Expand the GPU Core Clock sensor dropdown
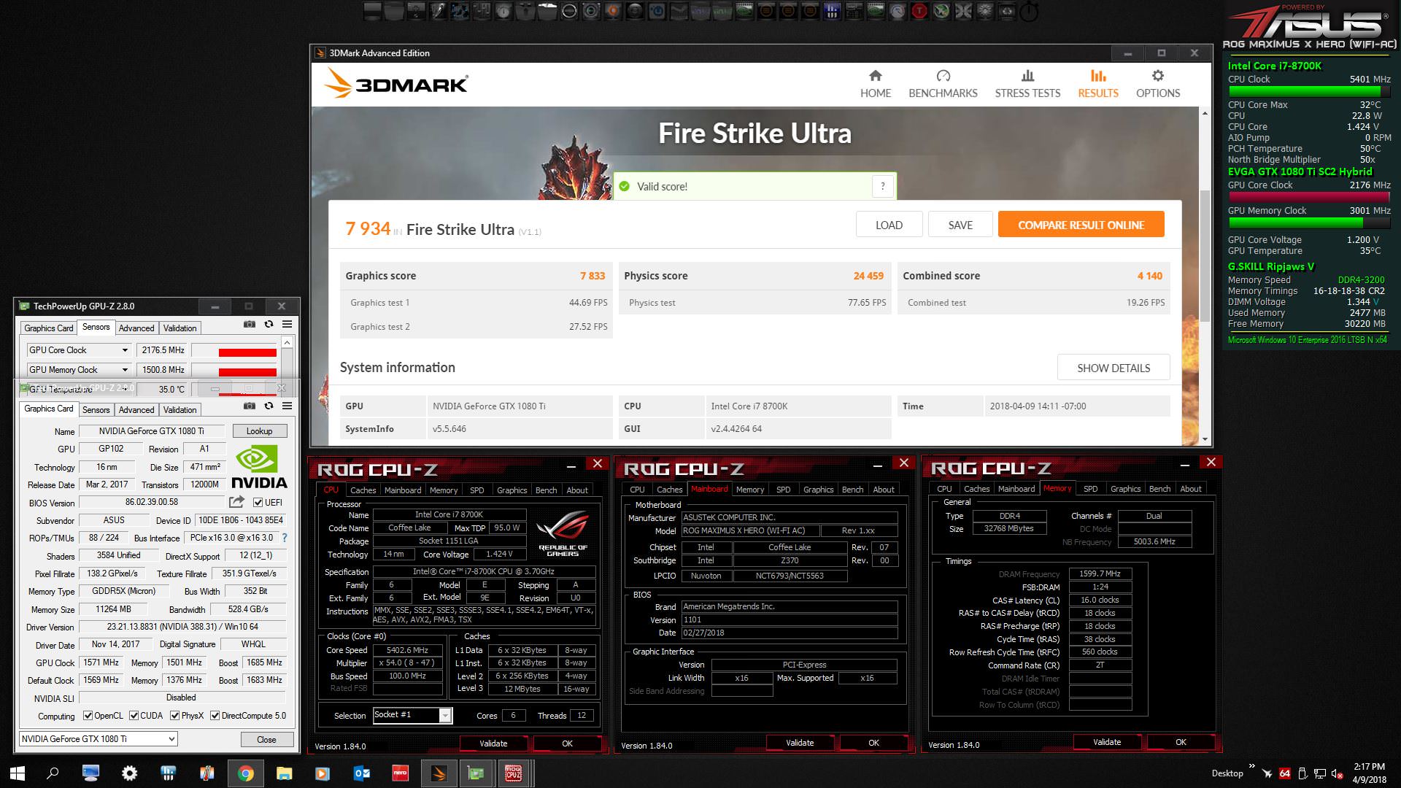 point(125,350)
